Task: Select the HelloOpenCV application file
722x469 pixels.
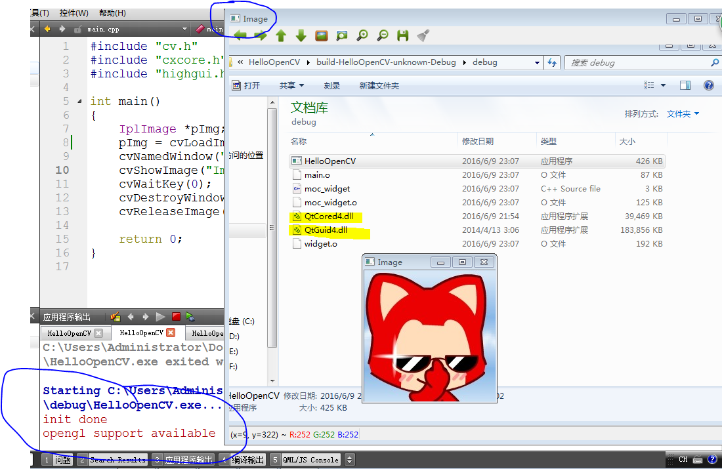Action: click(x=477, y=161)
